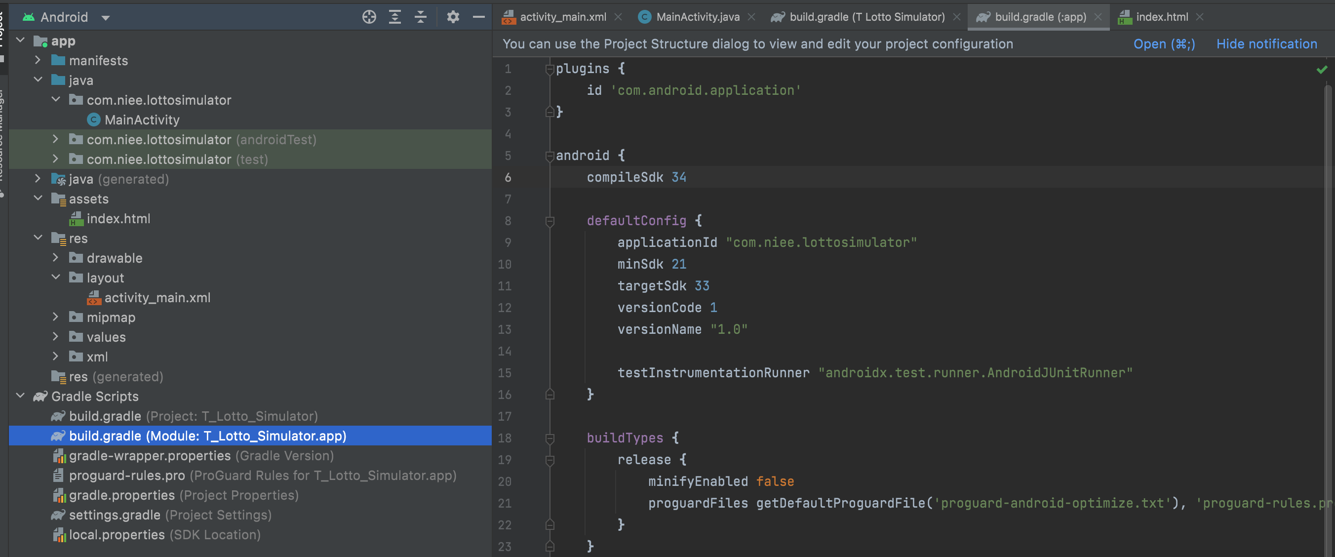
Task: Expand the manifests folder
Action: coord(38,60)
